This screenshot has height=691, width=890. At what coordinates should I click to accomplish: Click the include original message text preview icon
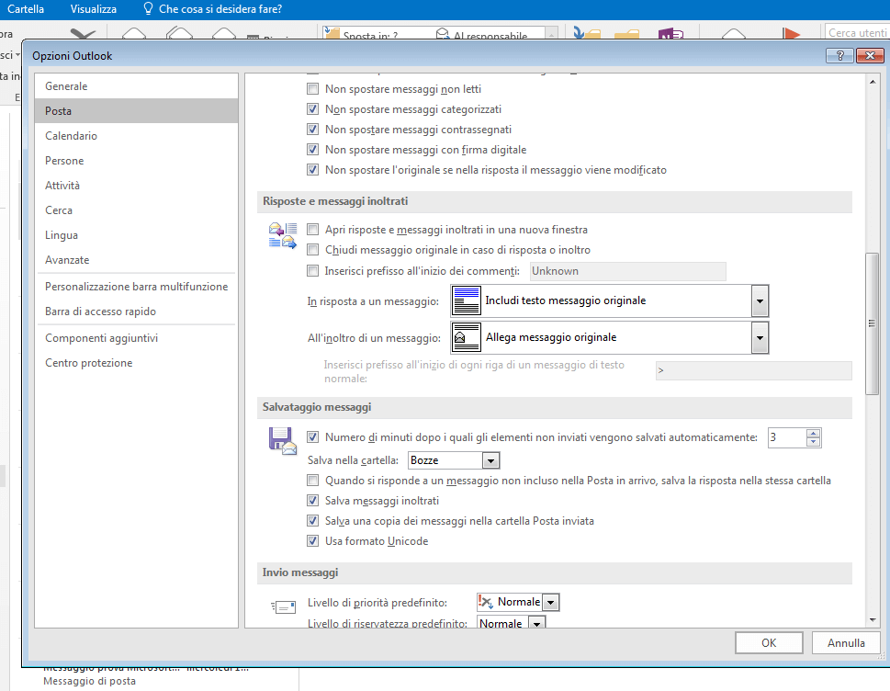tap(468, 300)
